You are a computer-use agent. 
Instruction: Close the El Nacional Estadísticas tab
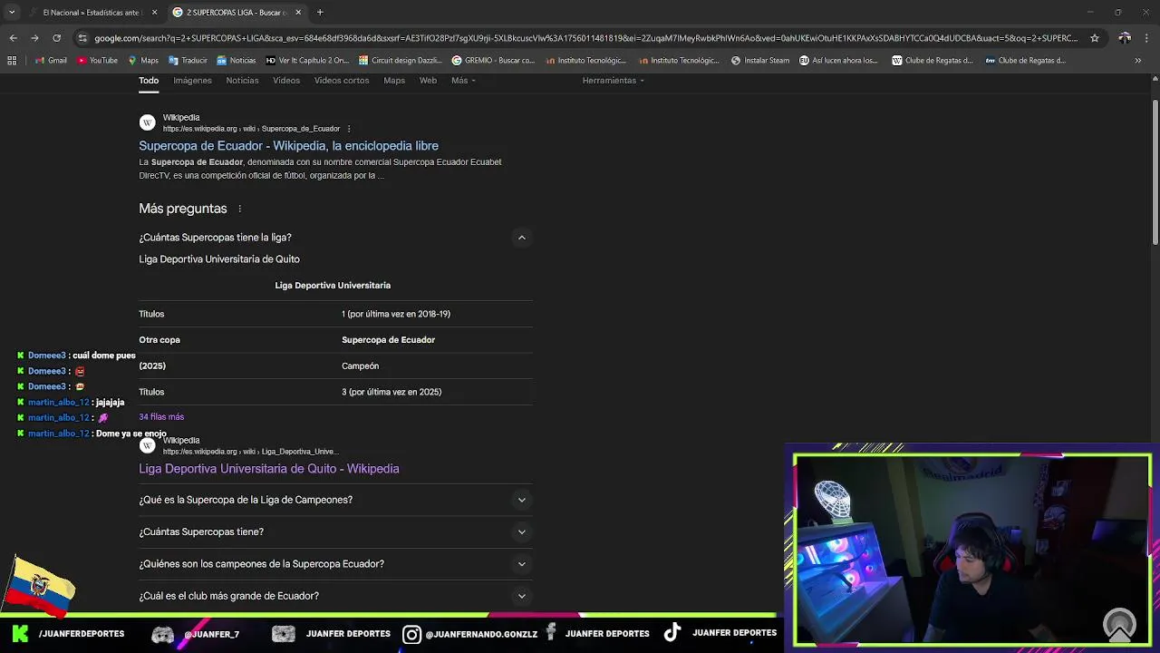(x=155, y=13)
